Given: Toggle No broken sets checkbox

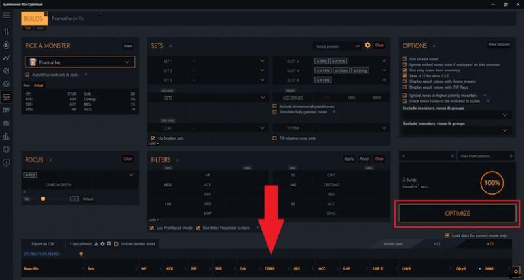Looking at the screenshot, I should 153,138.
